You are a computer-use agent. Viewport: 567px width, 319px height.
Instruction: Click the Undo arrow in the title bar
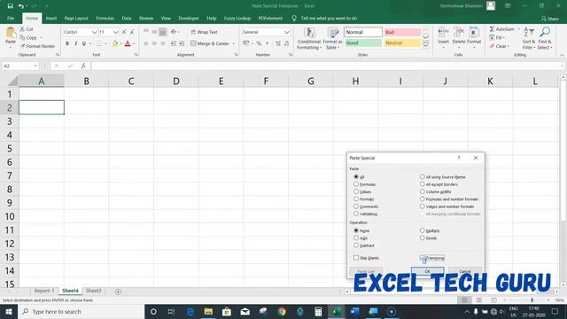coord(21,6)
